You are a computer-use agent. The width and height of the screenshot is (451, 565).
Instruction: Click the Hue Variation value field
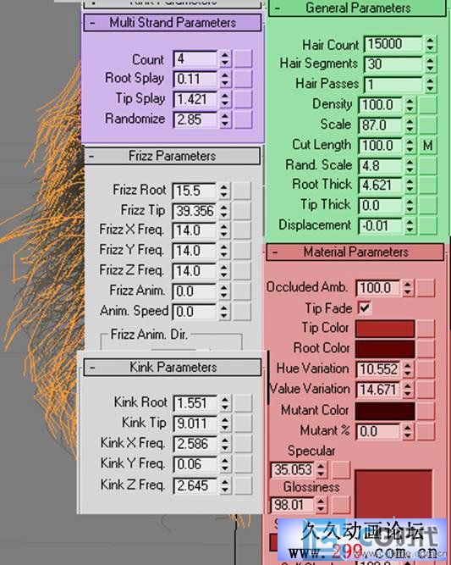coord(378,369)
